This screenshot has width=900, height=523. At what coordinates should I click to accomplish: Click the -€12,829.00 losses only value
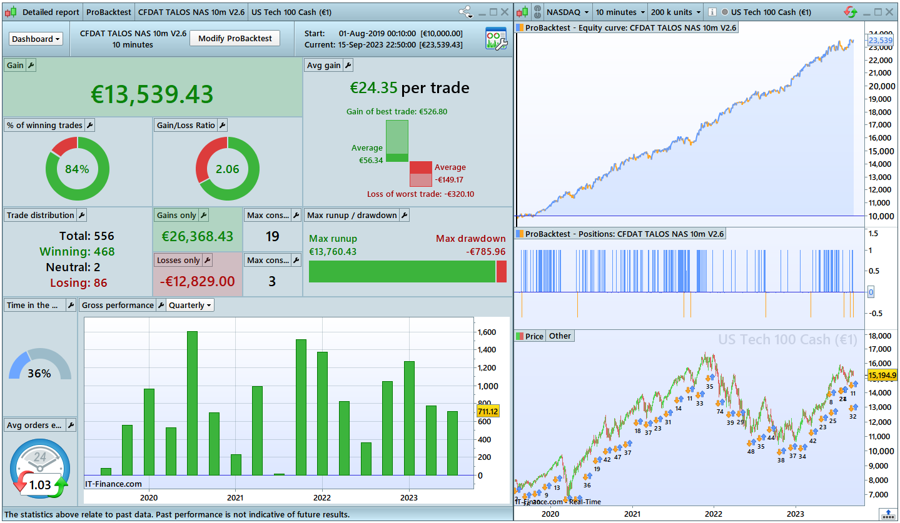click(198, 282)
